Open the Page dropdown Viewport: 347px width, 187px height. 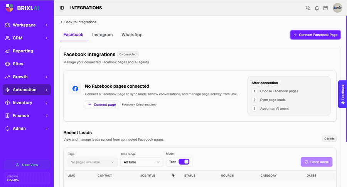(x=93, y=162)
